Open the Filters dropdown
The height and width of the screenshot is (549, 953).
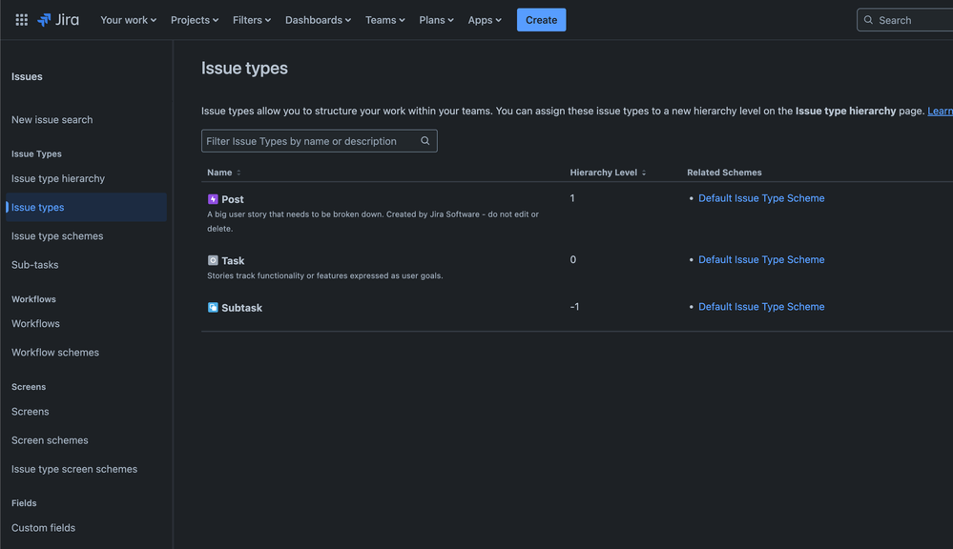[251, 19]
